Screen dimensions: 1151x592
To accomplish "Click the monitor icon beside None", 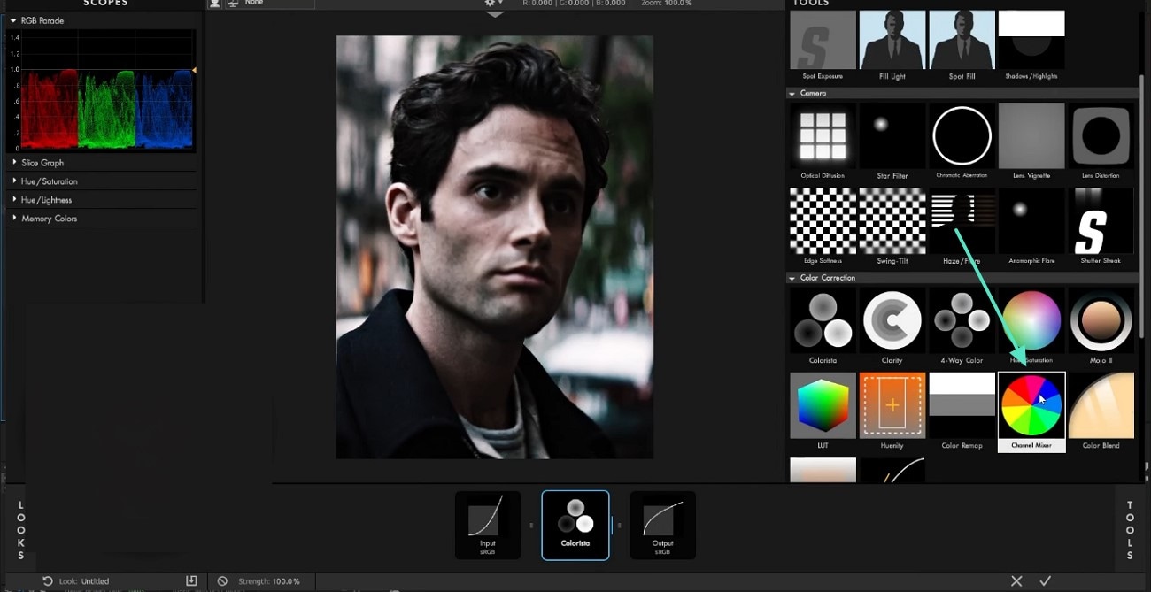I will click(233, 4).
